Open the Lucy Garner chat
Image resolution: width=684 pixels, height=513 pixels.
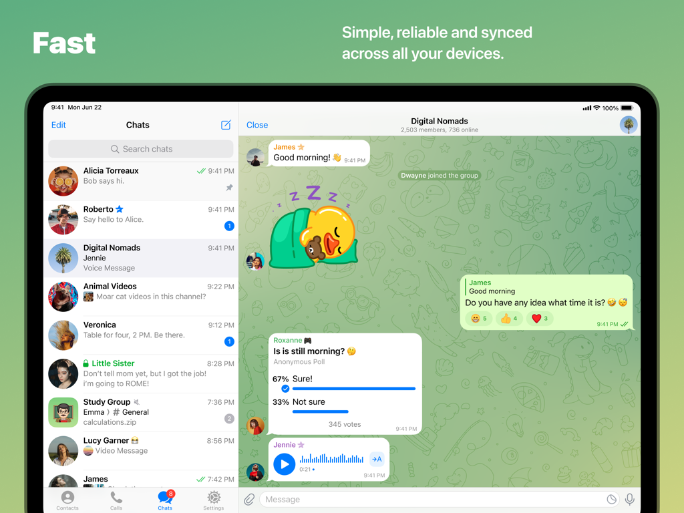(141, 451)
